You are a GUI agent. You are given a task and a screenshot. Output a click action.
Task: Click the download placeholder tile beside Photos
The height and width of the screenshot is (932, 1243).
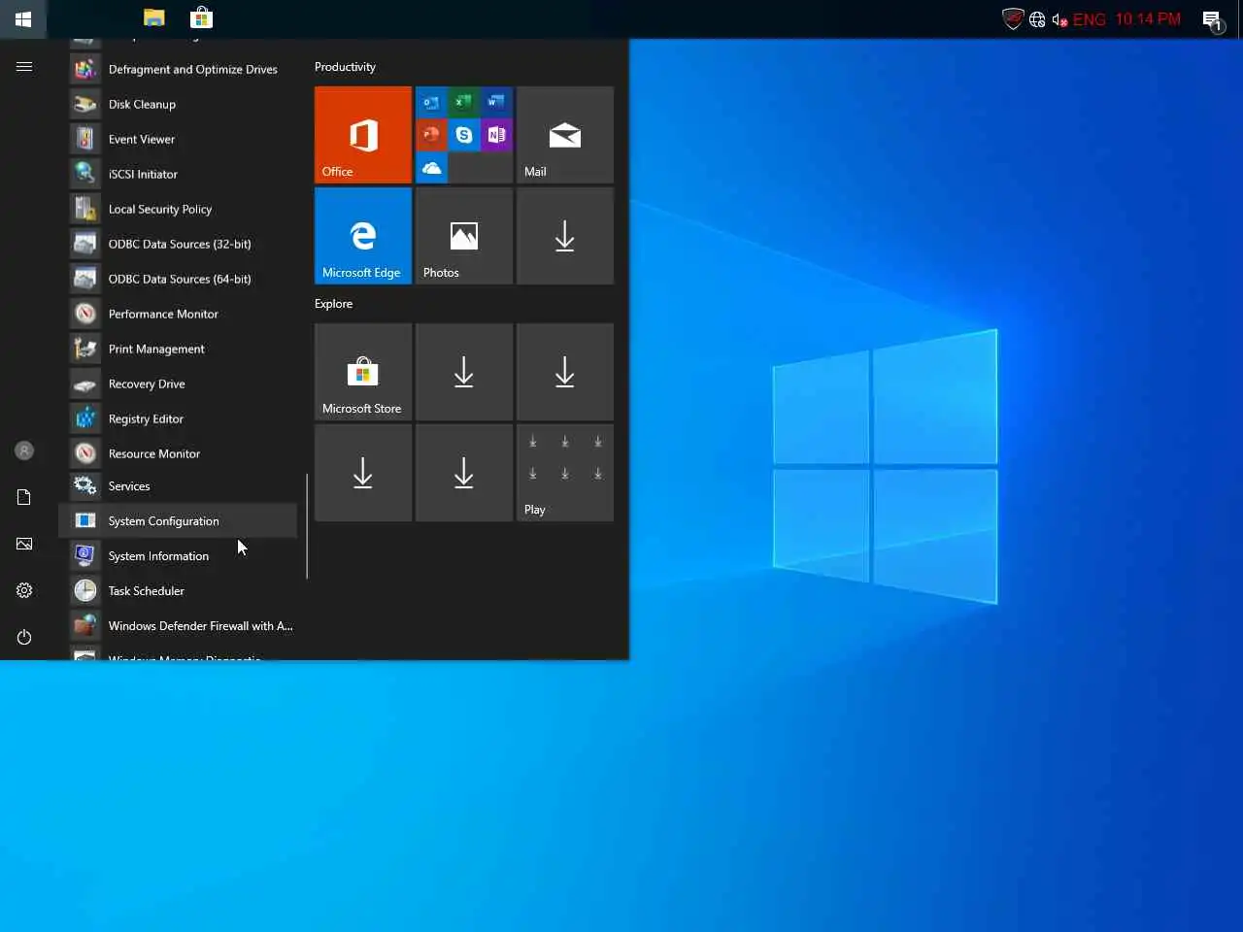point(565,236)
